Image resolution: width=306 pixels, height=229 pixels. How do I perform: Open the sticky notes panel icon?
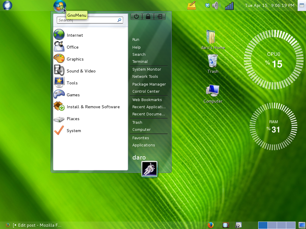[x=192, y=5]
